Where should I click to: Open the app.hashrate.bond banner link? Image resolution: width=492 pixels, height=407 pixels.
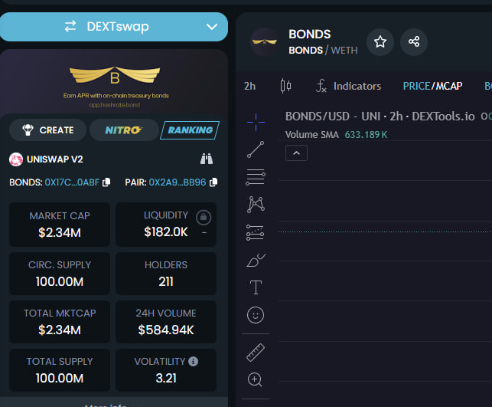(x=115, y=105)
